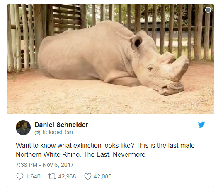Like the tweet with the heart icon
Image resolution: width=218 pixels, height=187 pixels.
click(x=88, y=176)
